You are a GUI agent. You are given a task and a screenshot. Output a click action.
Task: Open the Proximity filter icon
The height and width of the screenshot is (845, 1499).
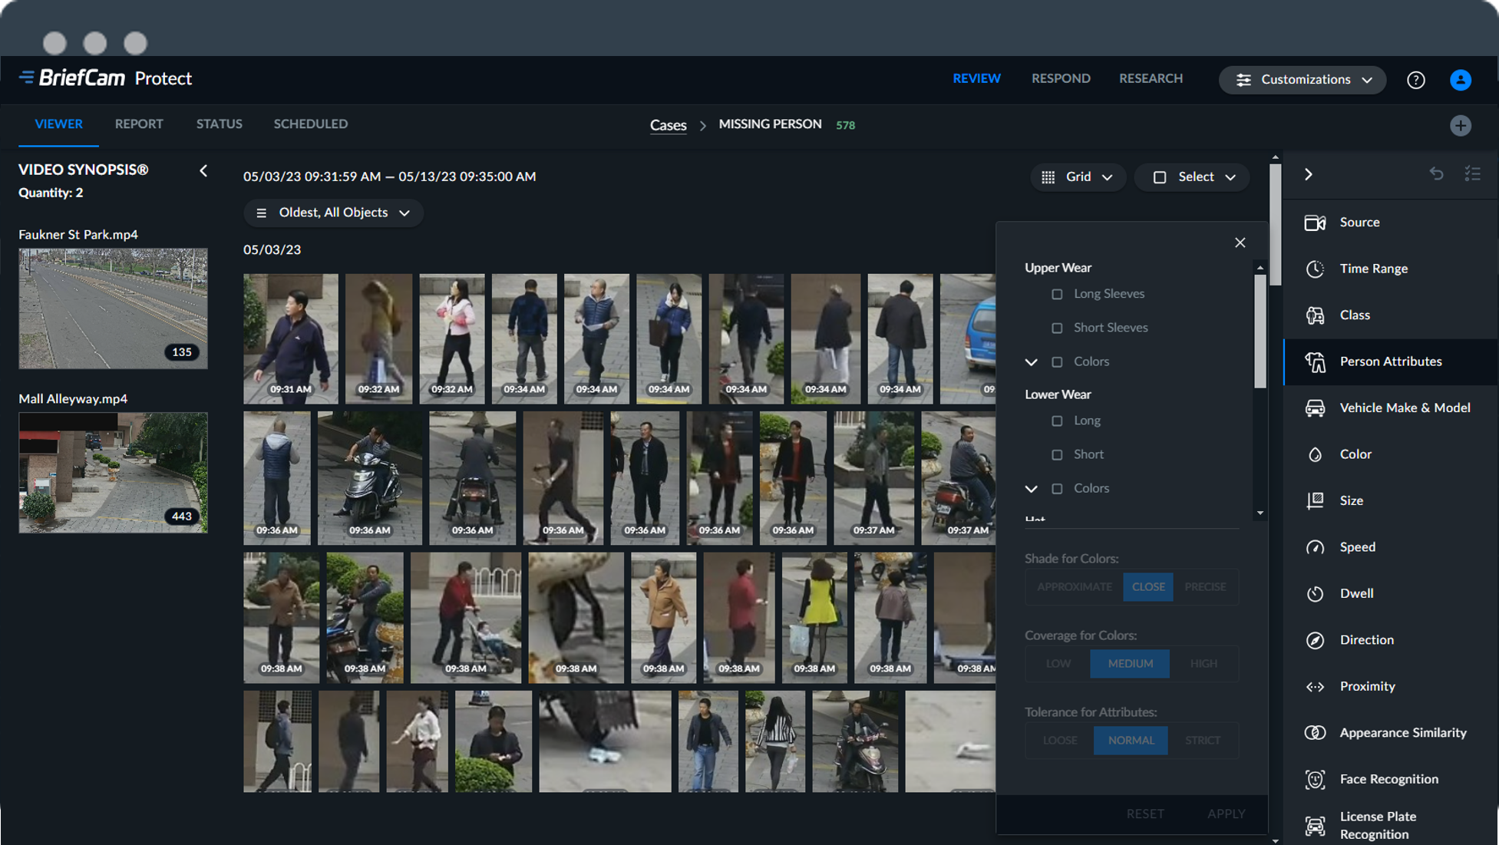1315,686
